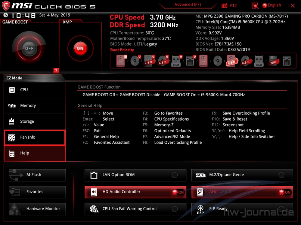Screen dimensions: 301x225
Task: Click the GAME BOOST Function heading
Action: (x=99, y=87)
